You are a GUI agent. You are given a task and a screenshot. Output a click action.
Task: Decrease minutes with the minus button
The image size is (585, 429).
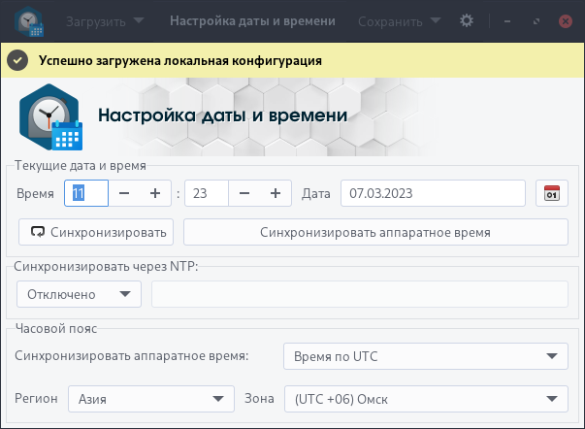tap(244, 194)
